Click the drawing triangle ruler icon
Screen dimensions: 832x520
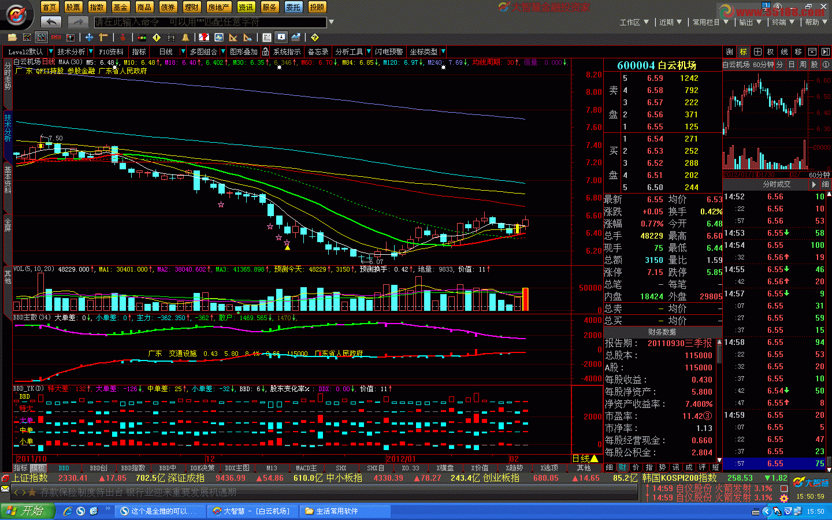233,38
